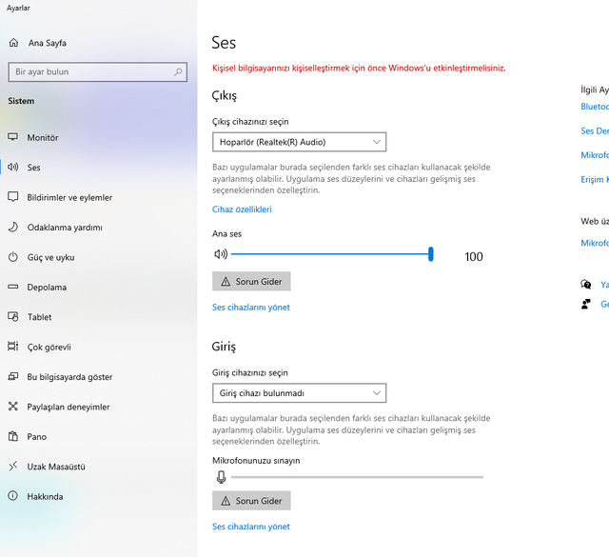Click the Hakkında info icon
Viewport: 609px width, 558px height.
13,496
